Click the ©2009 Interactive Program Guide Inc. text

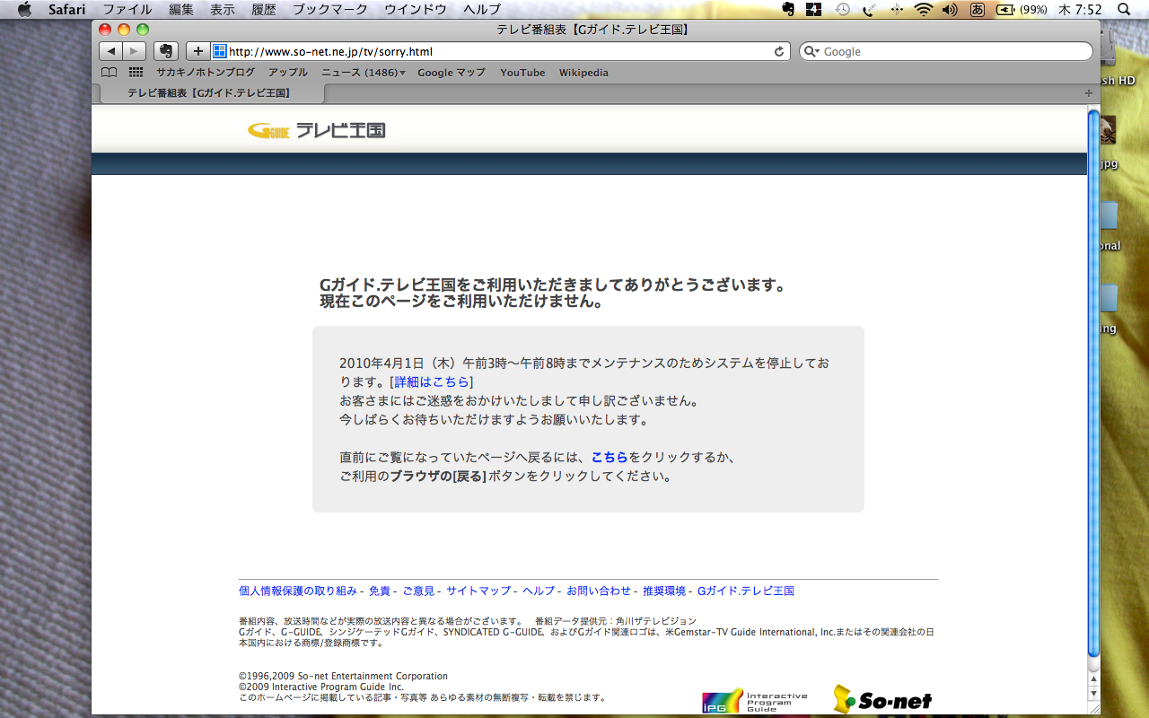pos(321,687)
